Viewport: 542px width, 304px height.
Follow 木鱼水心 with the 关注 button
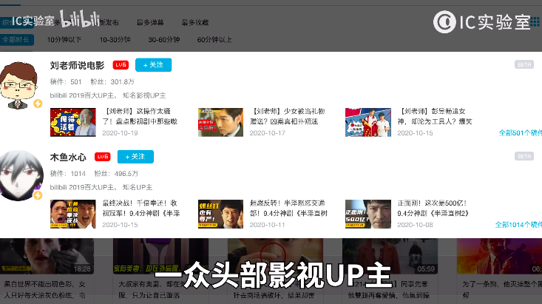click(x=135, y=157)
